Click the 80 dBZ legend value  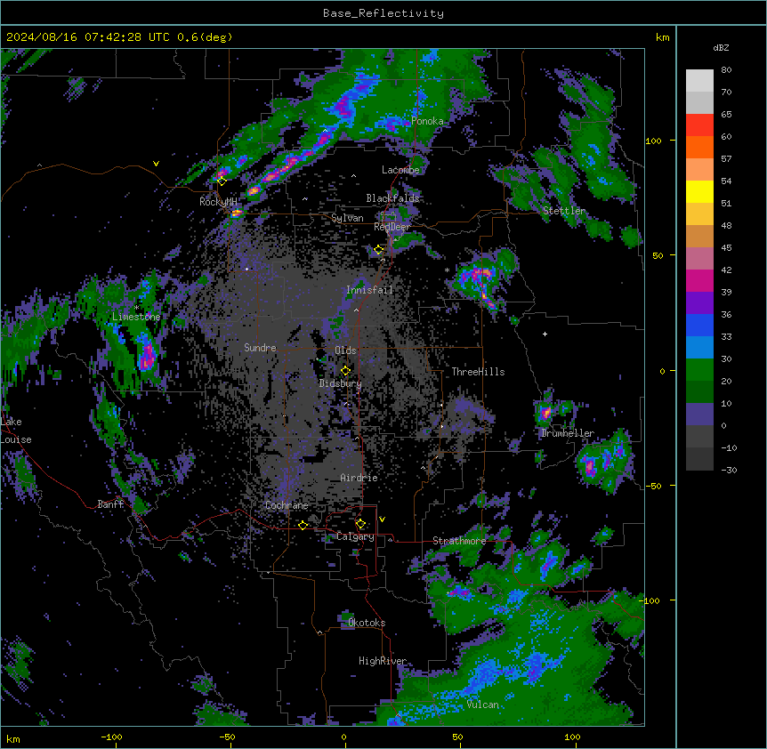726,70
